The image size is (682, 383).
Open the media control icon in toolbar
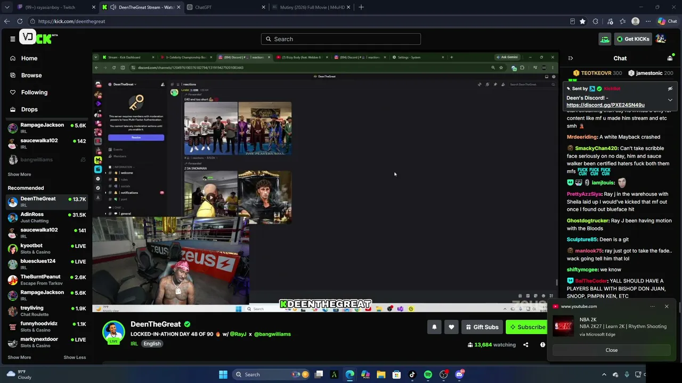[609, 21]
